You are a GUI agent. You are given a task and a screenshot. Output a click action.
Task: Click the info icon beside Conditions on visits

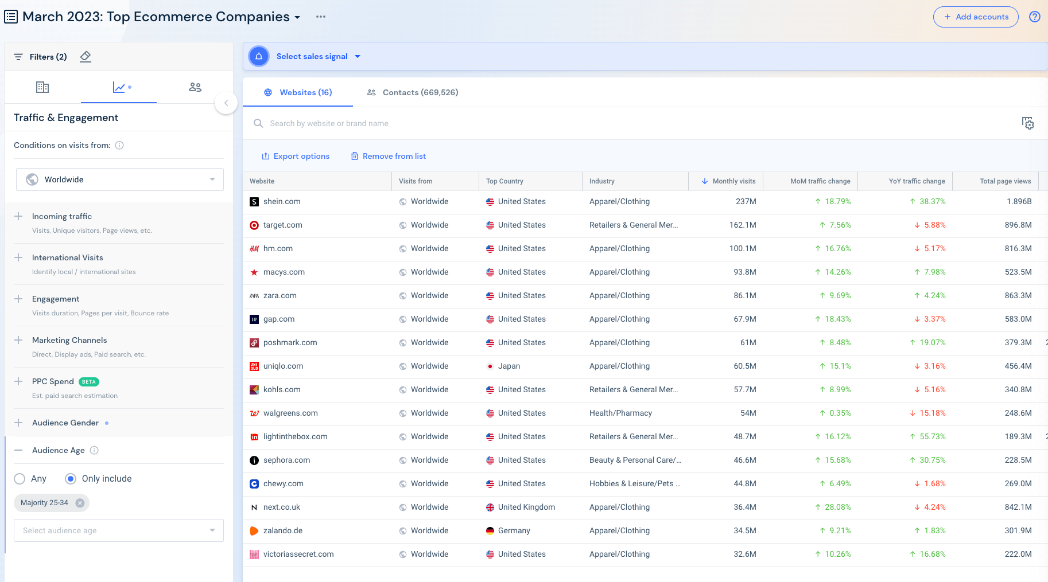[119, 145]
